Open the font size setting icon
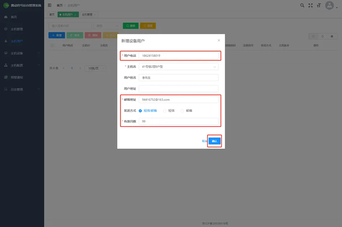This screenshot has height=227, width=342. coord(319,5)
